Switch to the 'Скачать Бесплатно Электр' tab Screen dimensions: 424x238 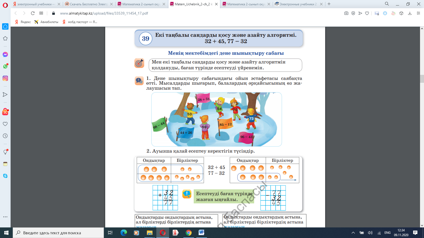tap(89, 4)
